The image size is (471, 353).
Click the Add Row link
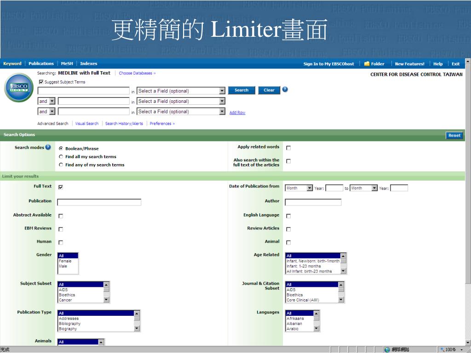(237, 113)
